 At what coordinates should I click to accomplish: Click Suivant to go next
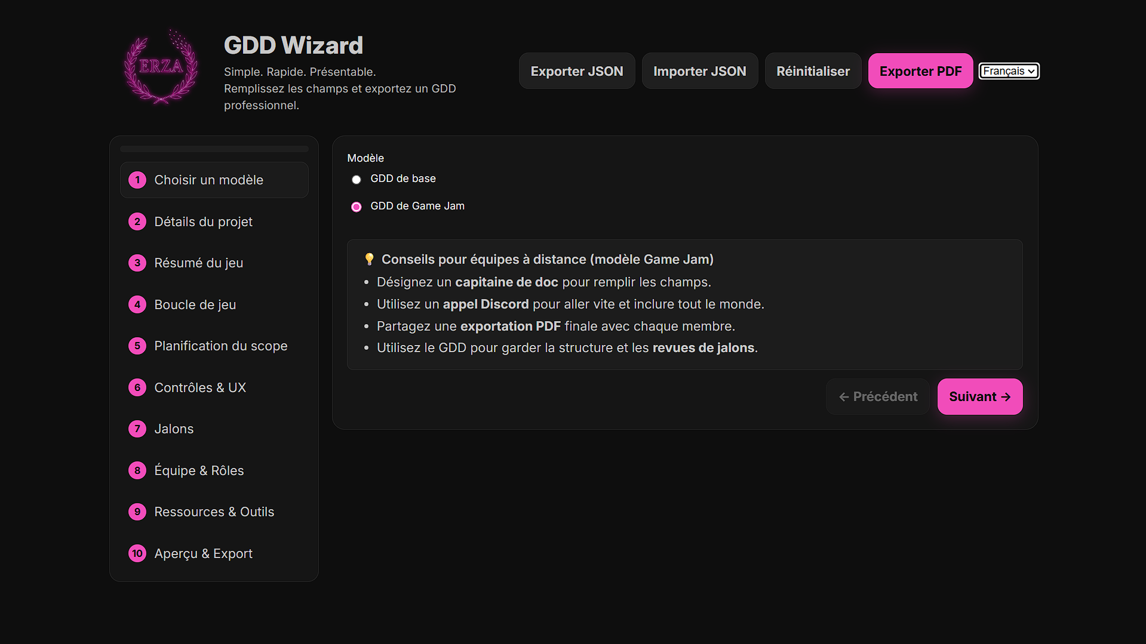(x=979, y=397)
